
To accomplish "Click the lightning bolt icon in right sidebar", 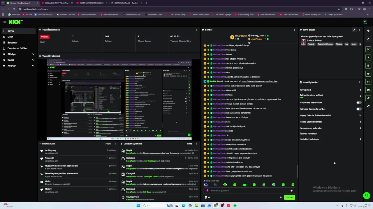I will coord(368,57).
